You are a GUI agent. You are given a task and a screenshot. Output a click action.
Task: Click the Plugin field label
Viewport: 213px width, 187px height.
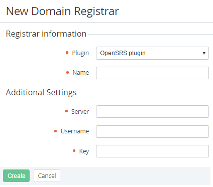(80, 53)
